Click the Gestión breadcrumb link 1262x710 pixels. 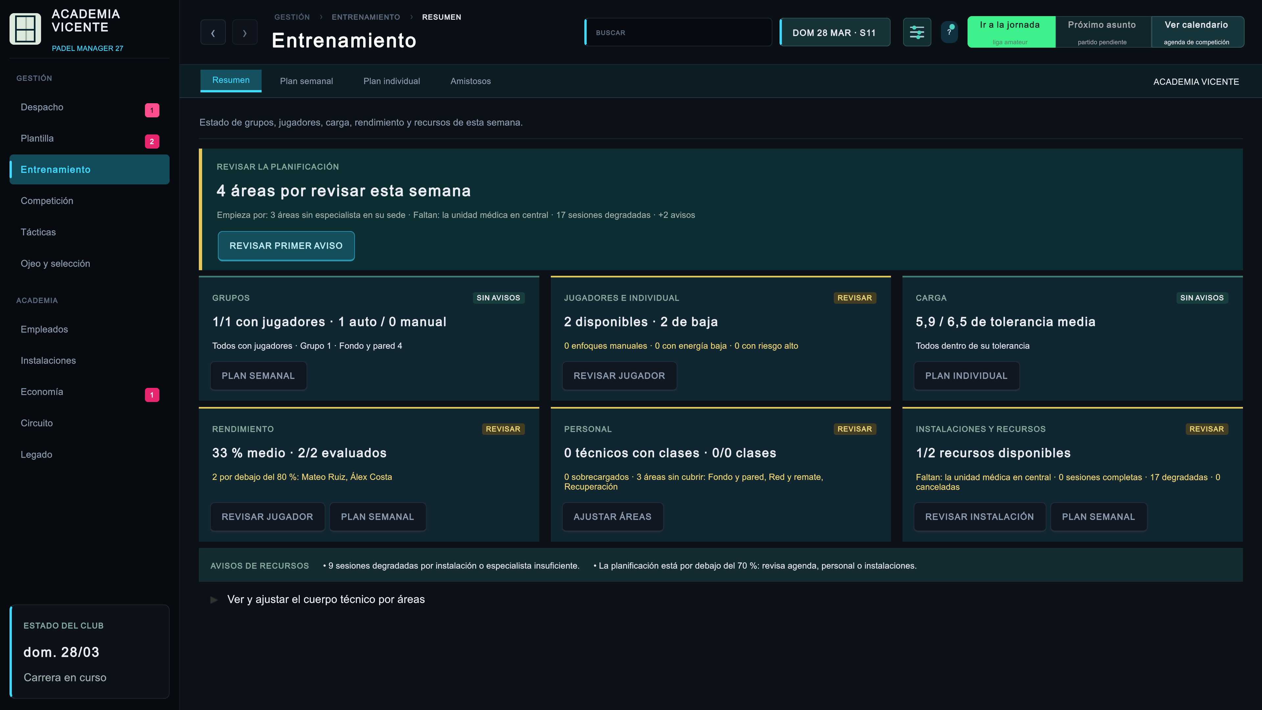tap(292, 17)
